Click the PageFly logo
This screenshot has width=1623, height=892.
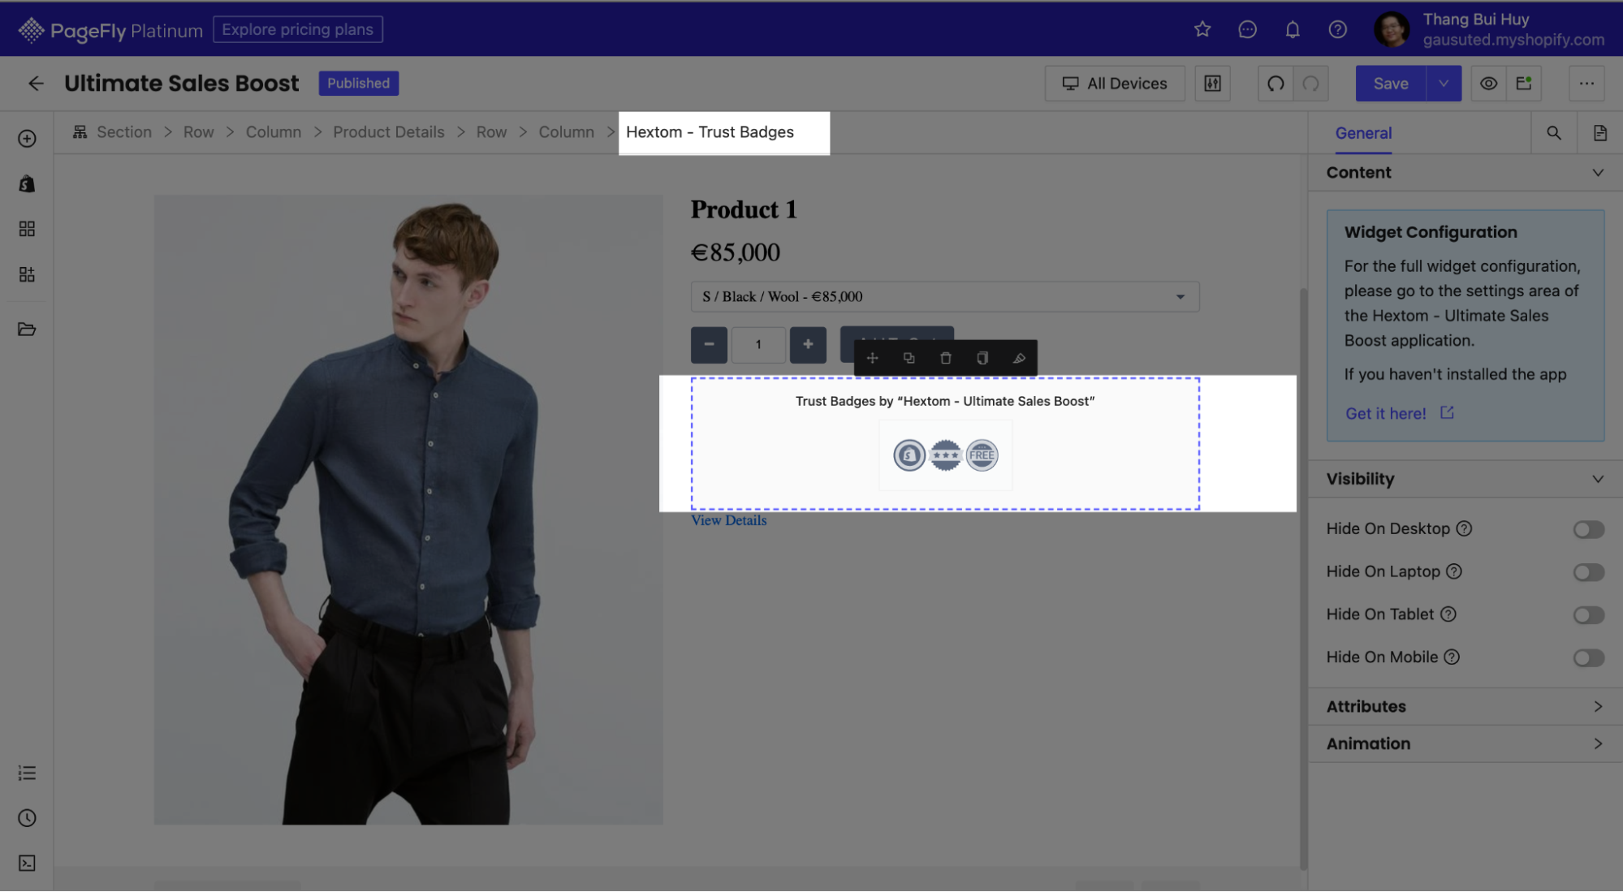(110, 30)
